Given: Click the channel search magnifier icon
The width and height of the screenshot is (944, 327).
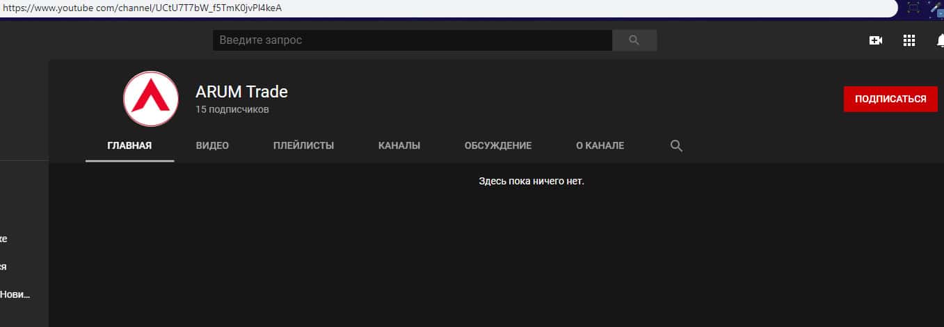Looking at the screenshot, I should click(676, 146).
